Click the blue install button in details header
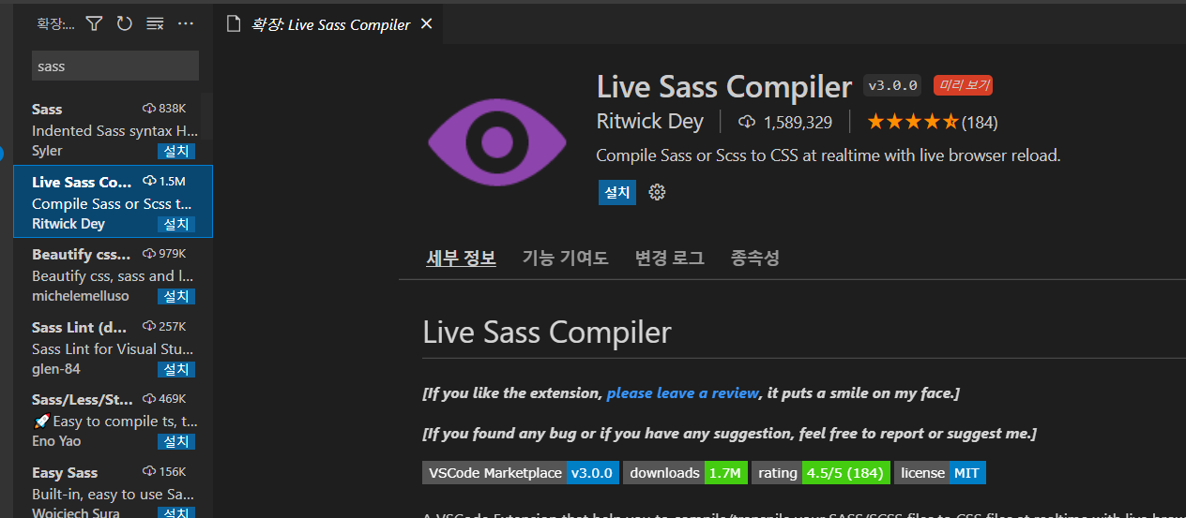Screen dimensions: 1186x518 617,192
